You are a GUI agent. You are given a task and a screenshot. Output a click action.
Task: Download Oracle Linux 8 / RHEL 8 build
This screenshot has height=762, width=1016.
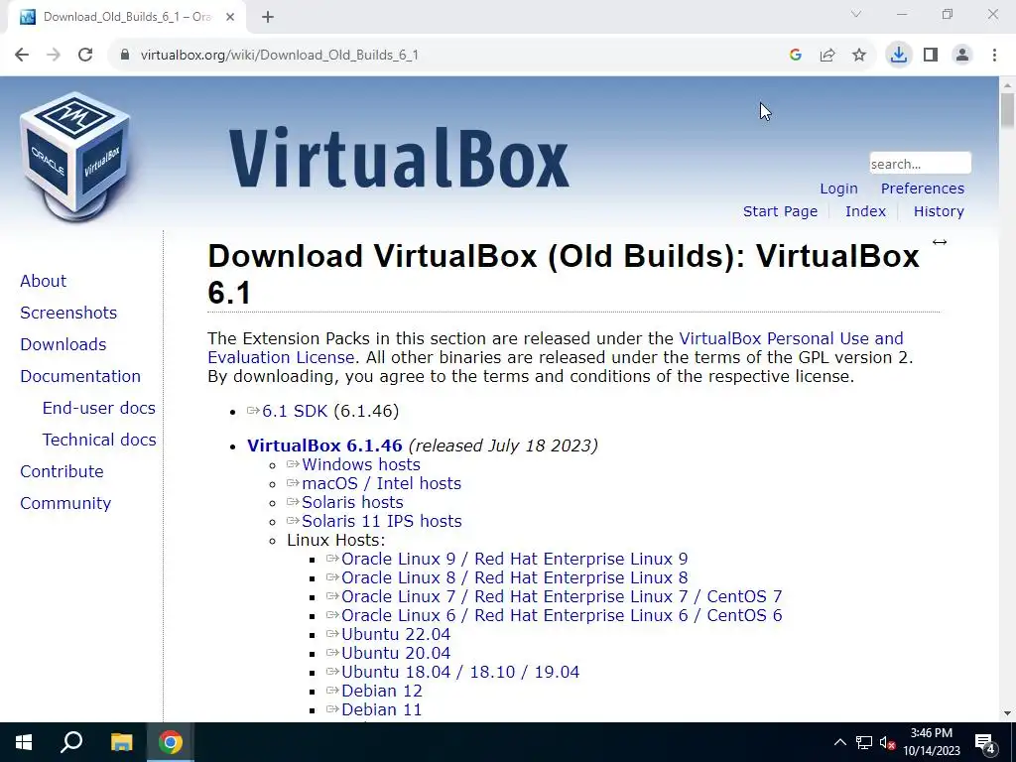click(x=515, y=577)
